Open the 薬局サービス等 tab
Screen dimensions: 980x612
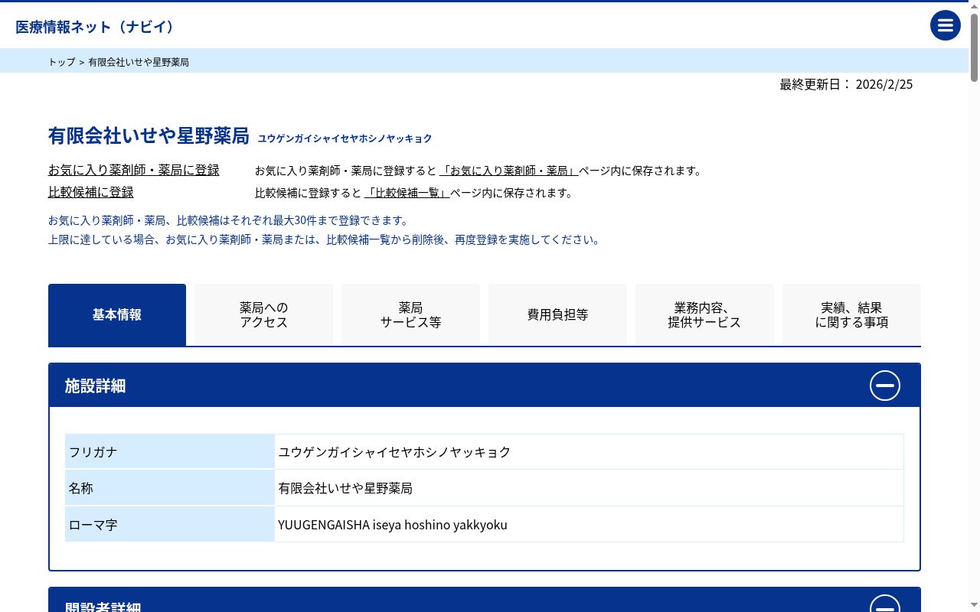pyautogui.click(x=410, y=315)
